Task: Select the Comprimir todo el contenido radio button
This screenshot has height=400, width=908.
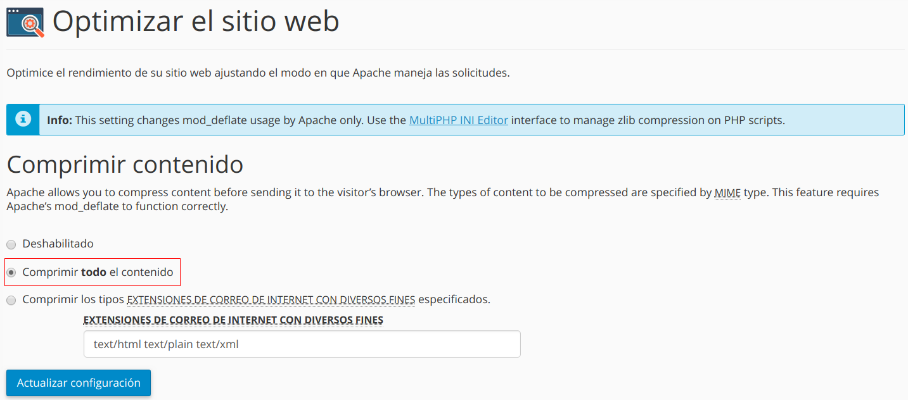Action: coord(11,273)
